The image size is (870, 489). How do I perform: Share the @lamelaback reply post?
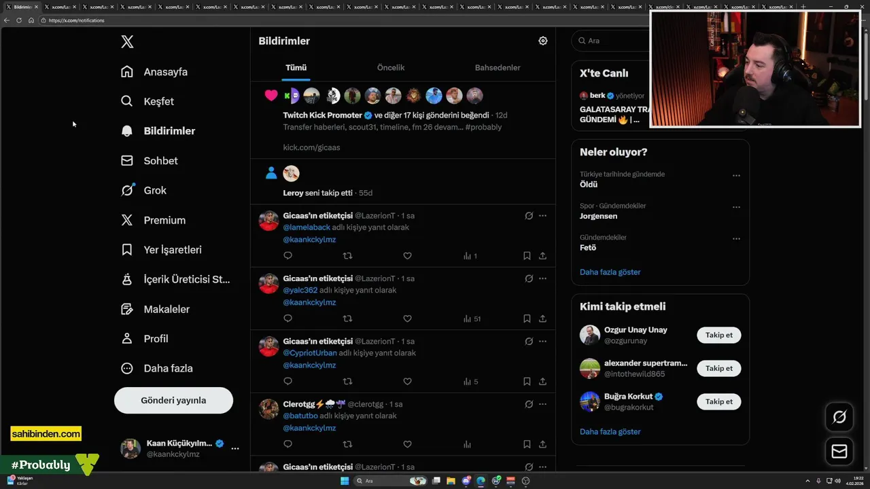pos(542,256)
